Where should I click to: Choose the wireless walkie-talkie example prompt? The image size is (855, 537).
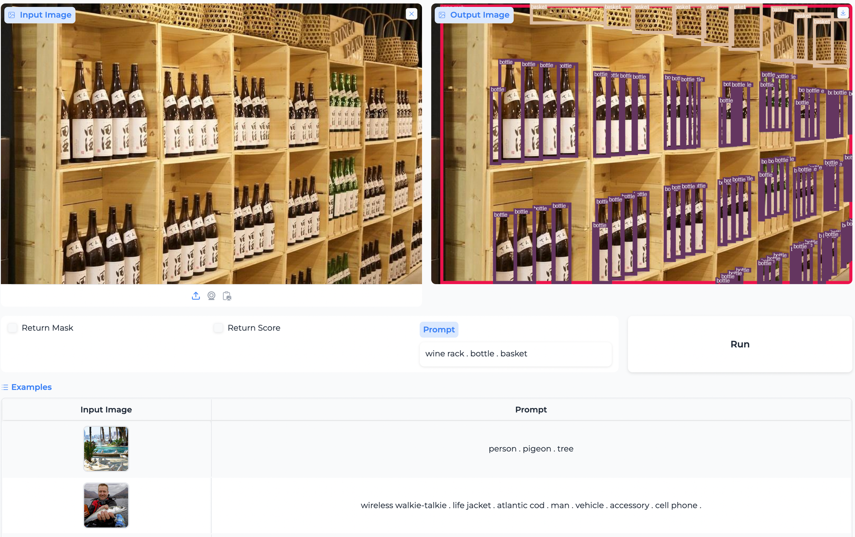coord(531,505)
